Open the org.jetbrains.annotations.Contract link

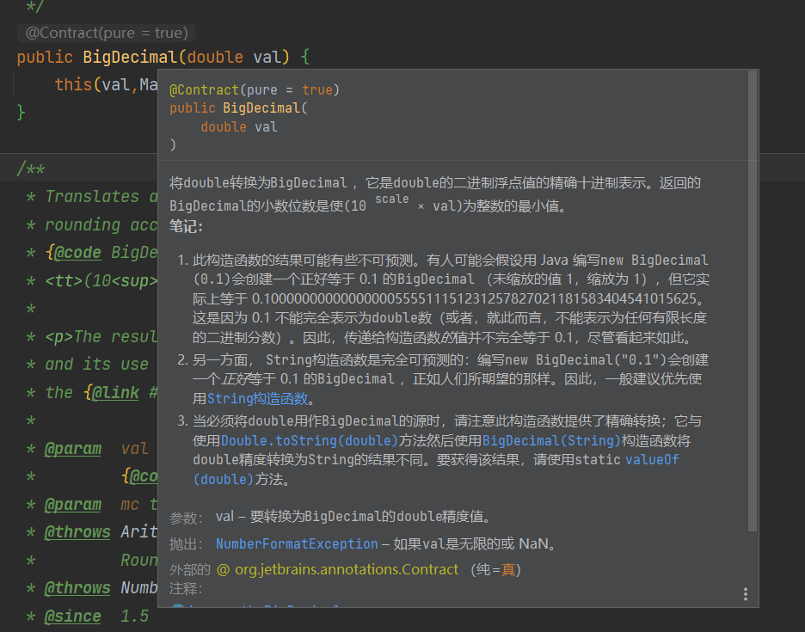pyautogui.click(x=347, y=569)
